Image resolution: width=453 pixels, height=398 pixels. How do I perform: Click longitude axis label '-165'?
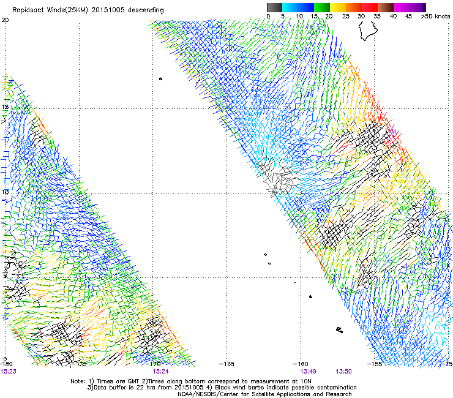[226, 364]
